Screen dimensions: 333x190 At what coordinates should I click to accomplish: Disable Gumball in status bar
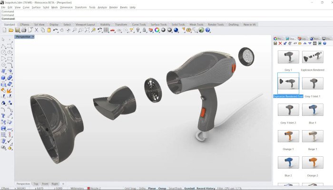click(x=189, y=188)
